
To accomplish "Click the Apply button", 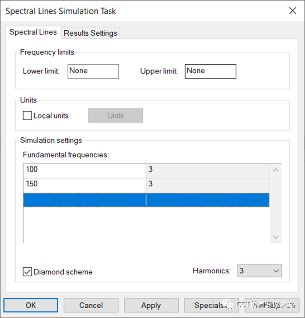I will (x=151, y=305).
